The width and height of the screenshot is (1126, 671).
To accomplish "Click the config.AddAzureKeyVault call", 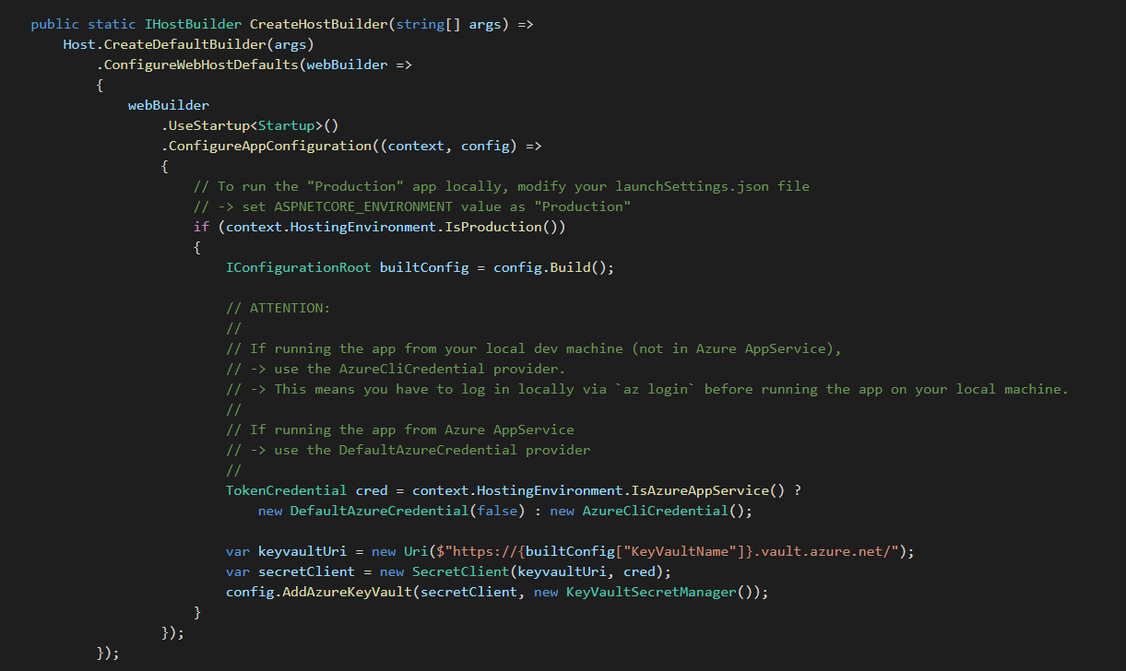I will [x=319, y=592].
